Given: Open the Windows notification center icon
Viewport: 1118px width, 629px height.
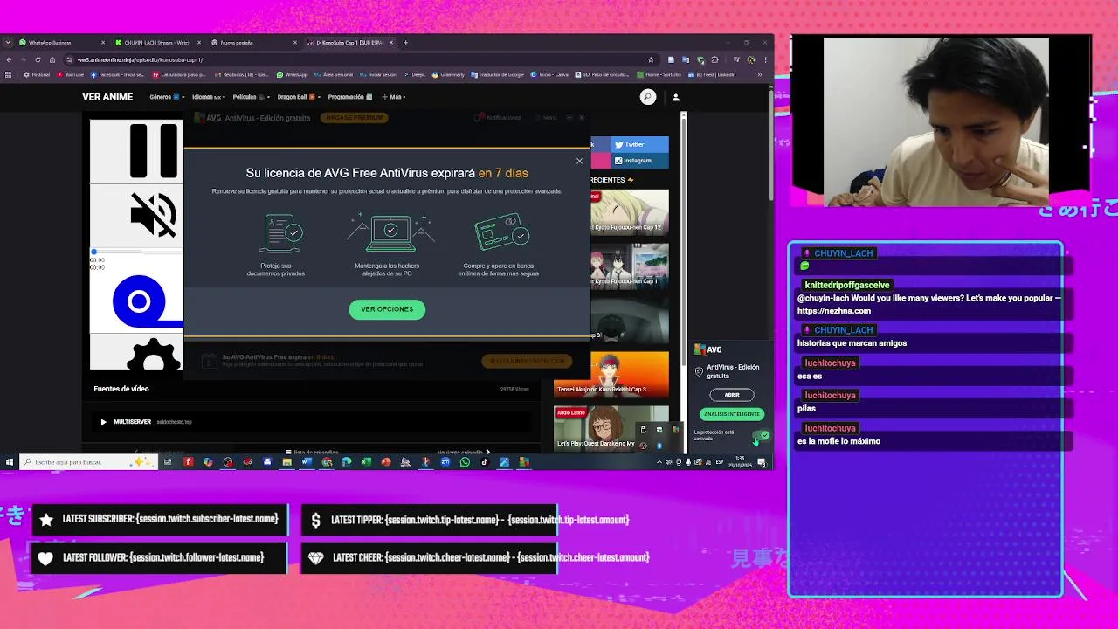Looking at the screenshot, I should (762, 462).
